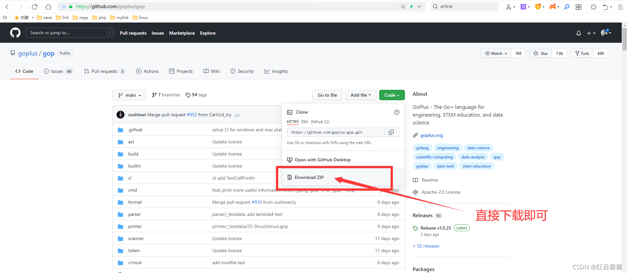Screen dimensions: 627x273
Task: Open browser hamburger menu
Action: (x=620, y=7)
